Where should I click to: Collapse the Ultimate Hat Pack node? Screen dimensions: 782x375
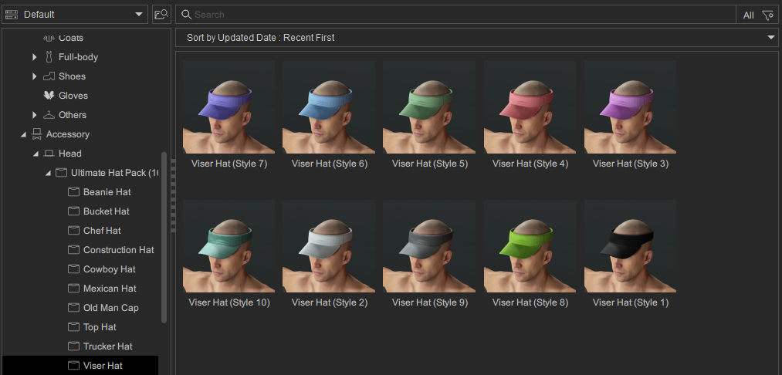tap(49, 173)
